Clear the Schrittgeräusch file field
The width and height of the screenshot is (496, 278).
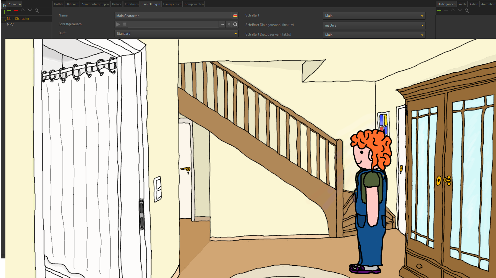[229, 25]
